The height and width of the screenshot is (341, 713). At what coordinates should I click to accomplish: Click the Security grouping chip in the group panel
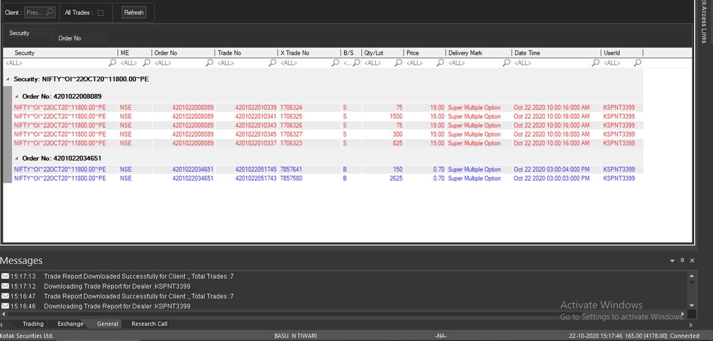pyautogui.click(x=30, y=33)
